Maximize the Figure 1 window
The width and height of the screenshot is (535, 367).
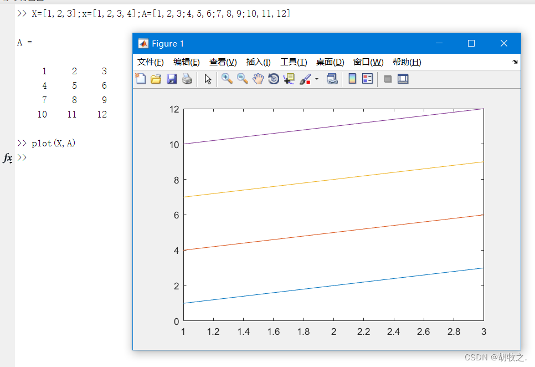point(471,43)
